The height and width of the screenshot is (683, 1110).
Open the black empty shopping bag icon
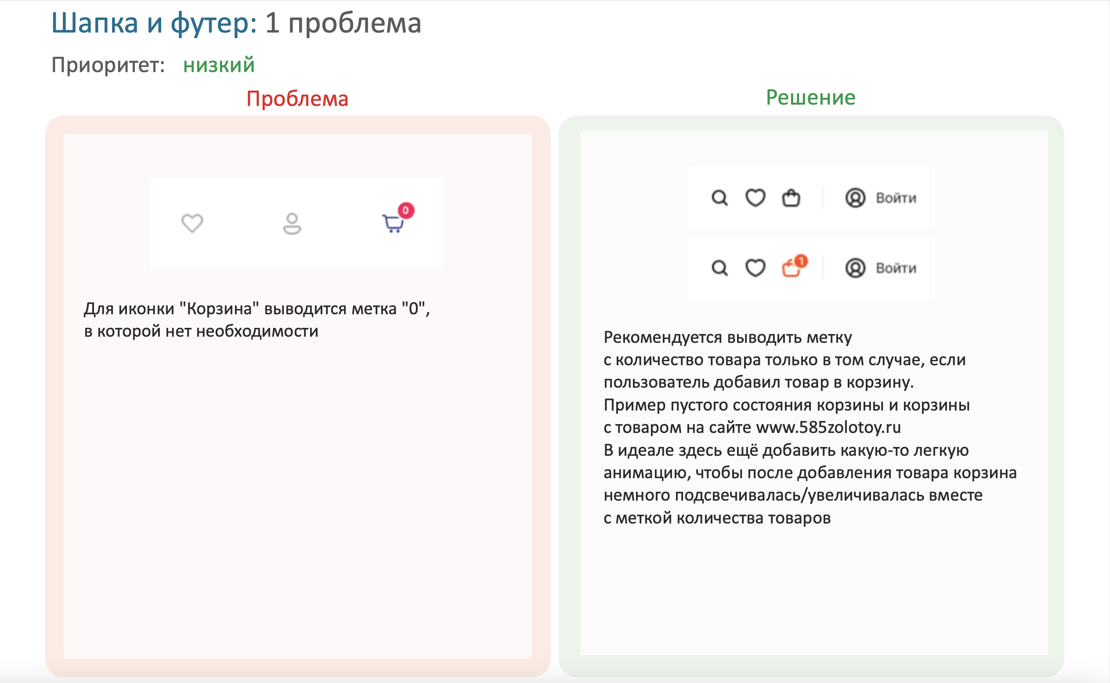pyautogui.click(x=791, y=198)
